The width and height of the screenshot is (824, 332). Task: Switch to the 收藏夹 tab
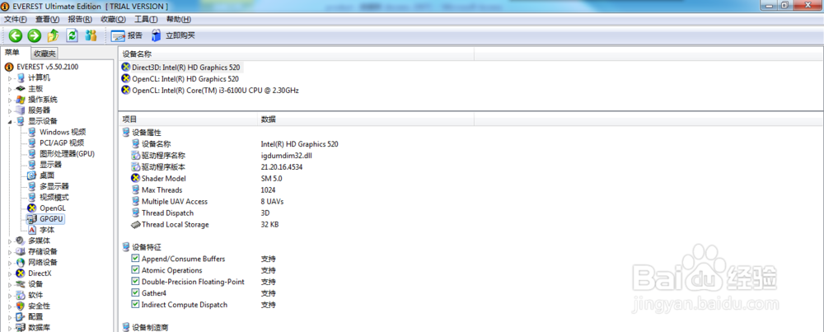click(44, 53)
